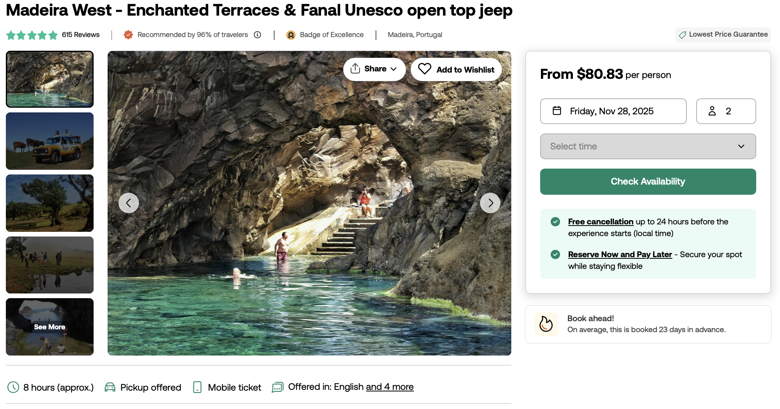Click the share upload icon
The height and width of the screenshot is (409, 780).
(x=355, y=69)
